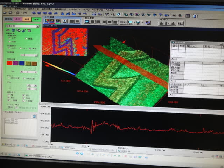
Task: Select the blue measurement position swatch
Action: point(21,63)
